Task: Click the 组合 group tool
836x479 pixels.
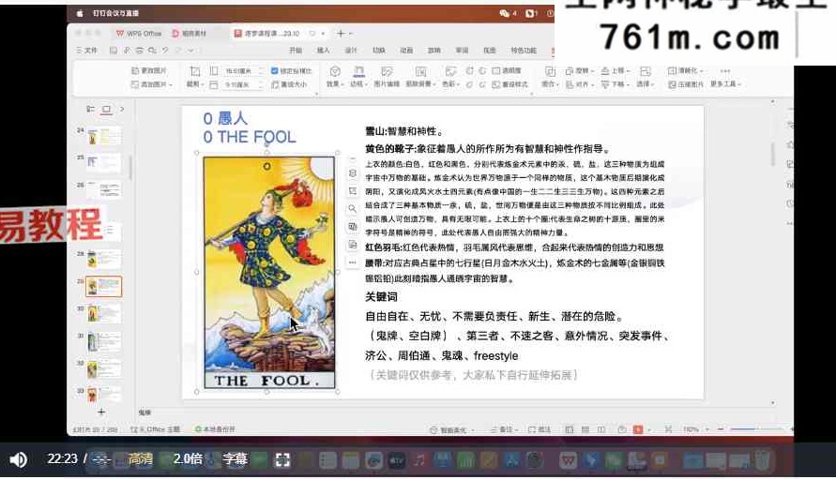Action: (550, 77)
